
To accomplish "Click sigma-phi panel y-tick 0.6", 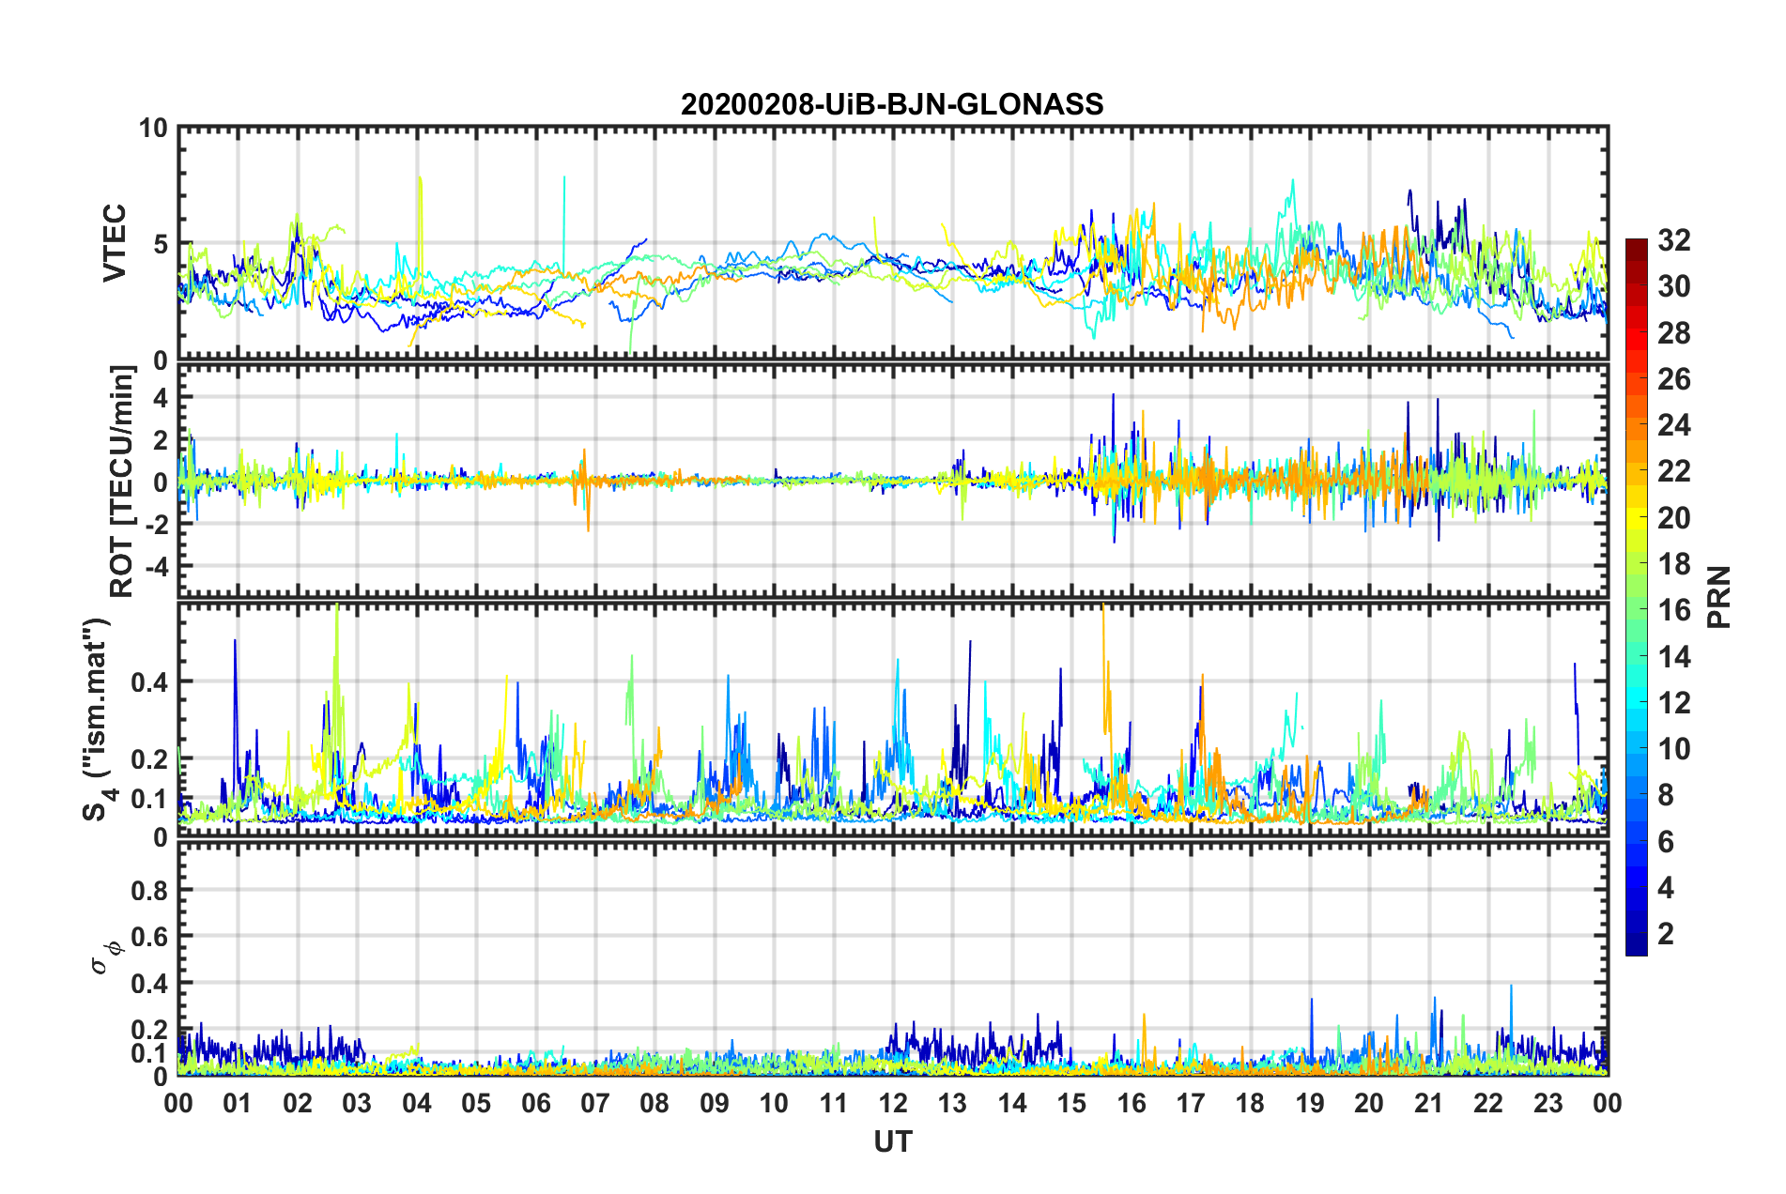I will 150,937.
